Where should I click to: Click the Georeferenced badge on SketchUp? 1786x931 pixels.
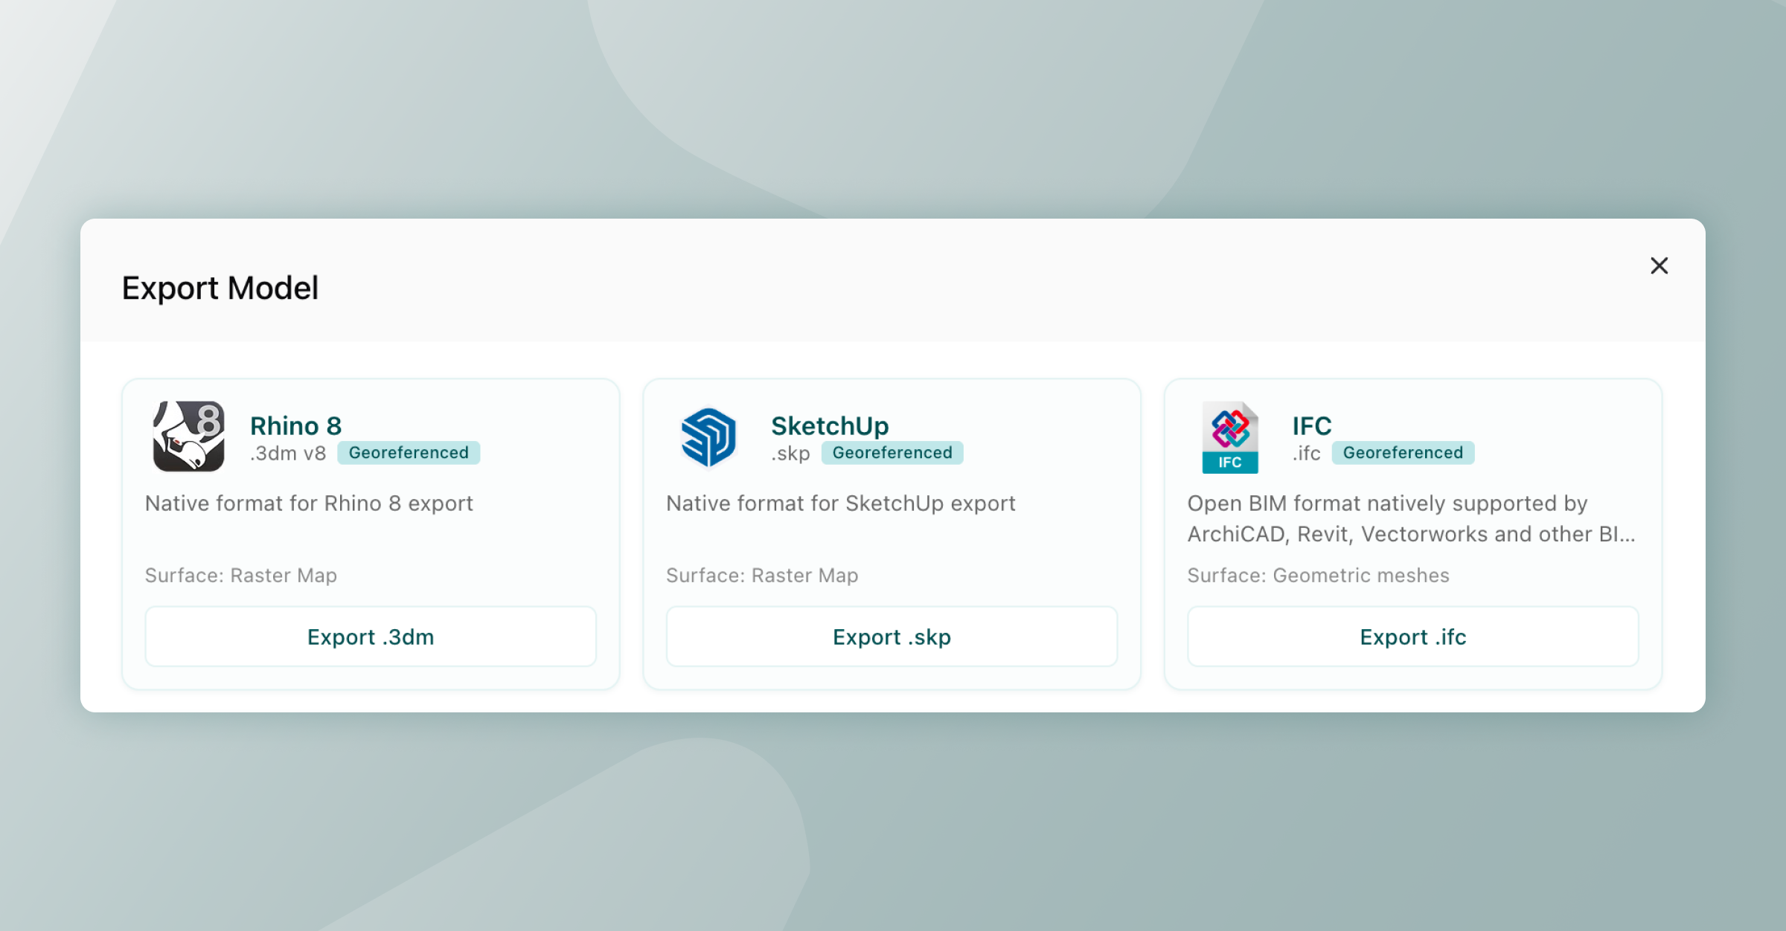click(892, 453)
